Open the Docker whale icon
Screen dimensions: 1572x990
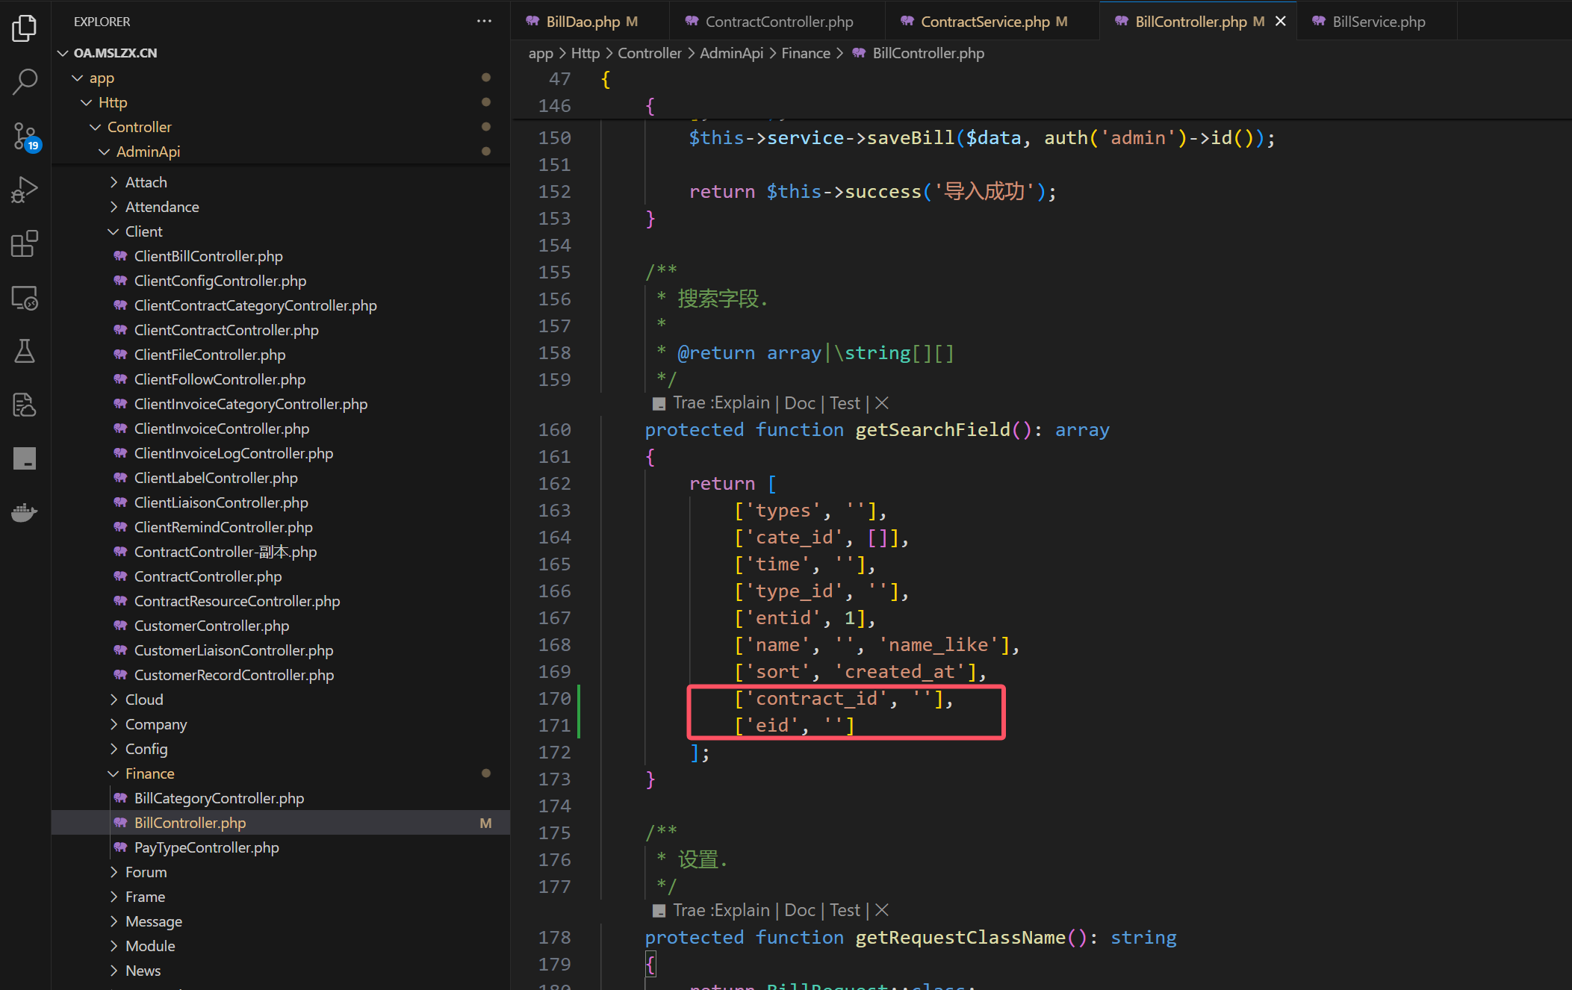point(25,512)
